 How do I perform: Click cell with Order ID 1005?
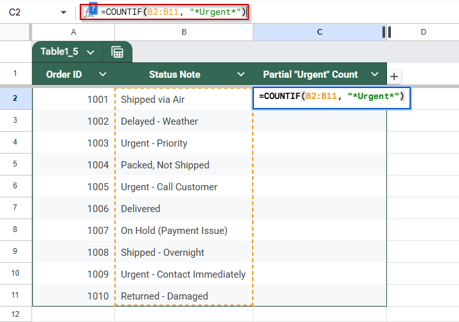click(73, 186)
